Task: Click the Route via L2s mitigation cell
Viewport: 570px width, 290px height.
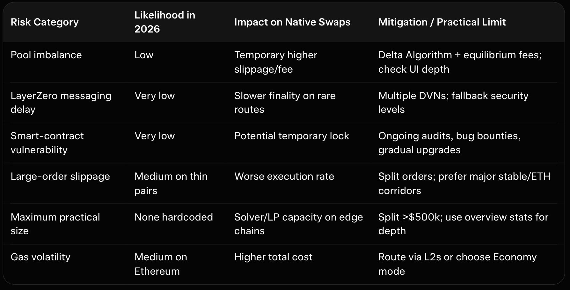Action: (457, 264)
